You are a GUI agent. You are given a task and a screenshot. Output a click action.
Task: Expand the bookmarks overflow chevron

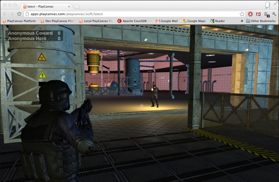coord(242,21)
